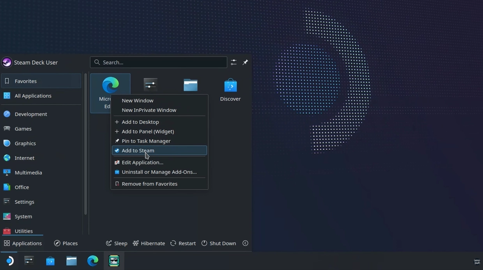
Task: Open the Internet applications category
Action: coord(24,158)
